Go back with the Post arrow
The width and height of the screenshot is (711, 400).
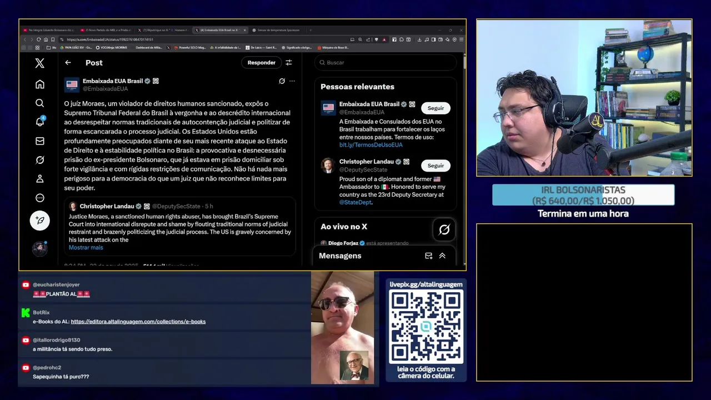(68, 63)
